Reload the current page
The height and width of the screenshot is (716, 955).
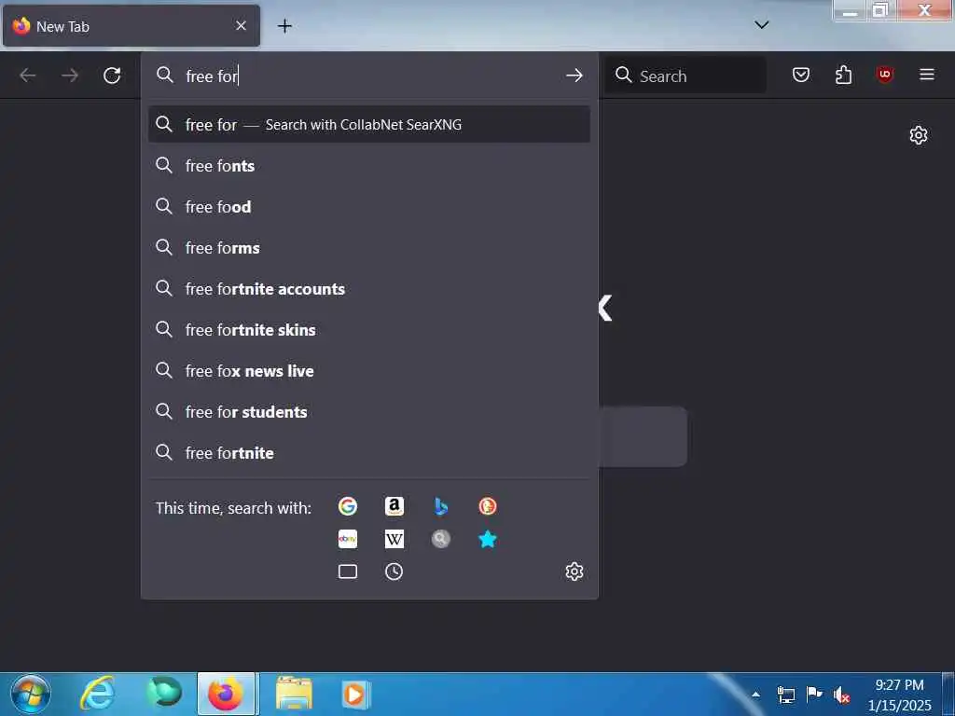[x=112, y=76]
